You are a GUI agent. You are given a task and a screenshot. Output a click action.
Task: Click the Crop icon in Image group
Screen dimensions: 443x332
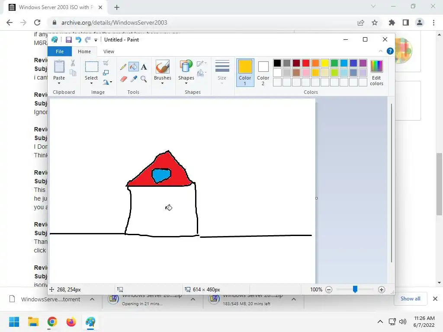click(106, 63)
